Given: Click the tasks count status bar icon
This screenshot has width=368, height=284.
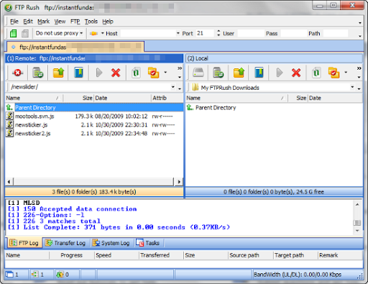Looking at the screenshot, I should 60,275.
